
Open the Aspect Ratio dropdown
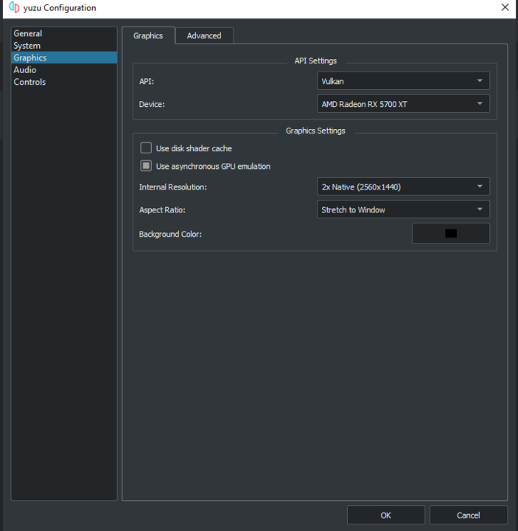(403, 209)
